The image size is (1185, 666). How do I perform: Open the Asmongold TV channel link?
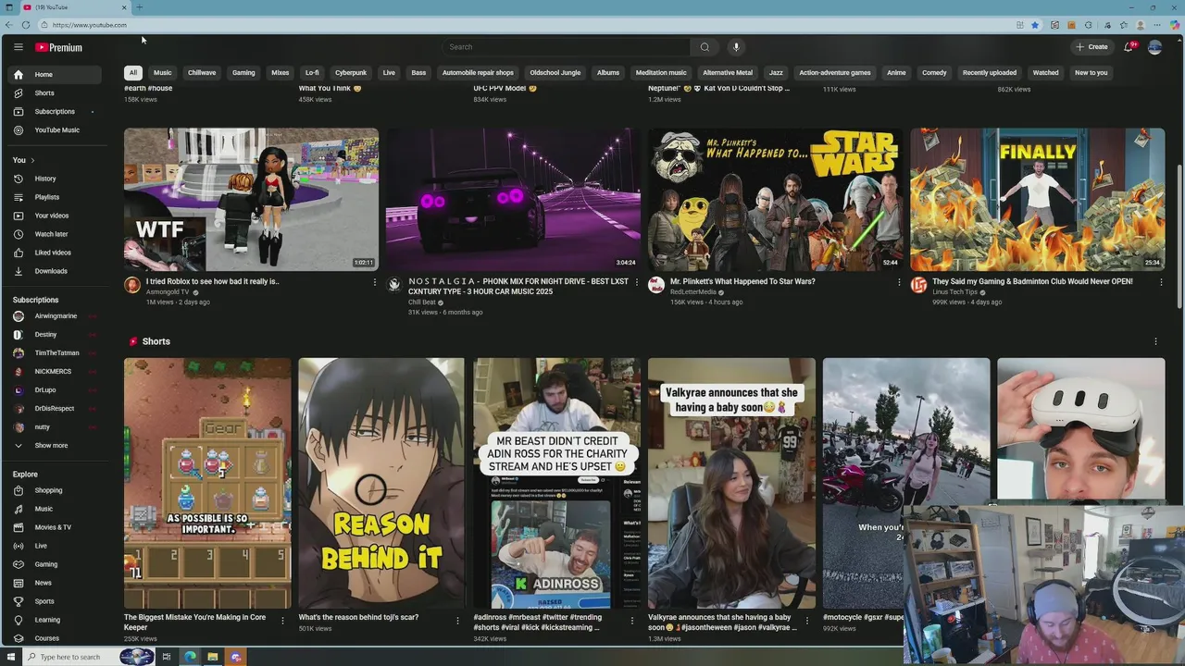click(x=168, y=292)
